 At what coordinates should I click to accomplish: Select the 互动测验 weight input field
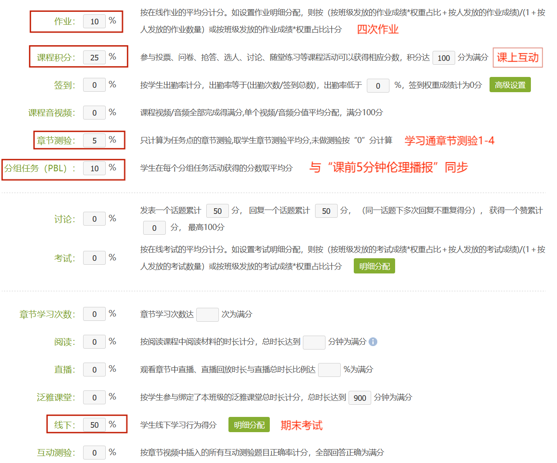point(94,453)
